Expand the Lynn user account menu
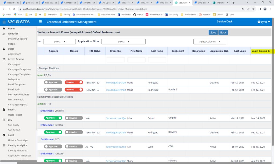Image resolution: width=275 pixels, height=164 pixels. 264,22
